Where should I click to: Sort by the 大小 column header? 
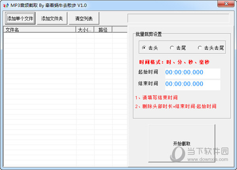[85, 30]
